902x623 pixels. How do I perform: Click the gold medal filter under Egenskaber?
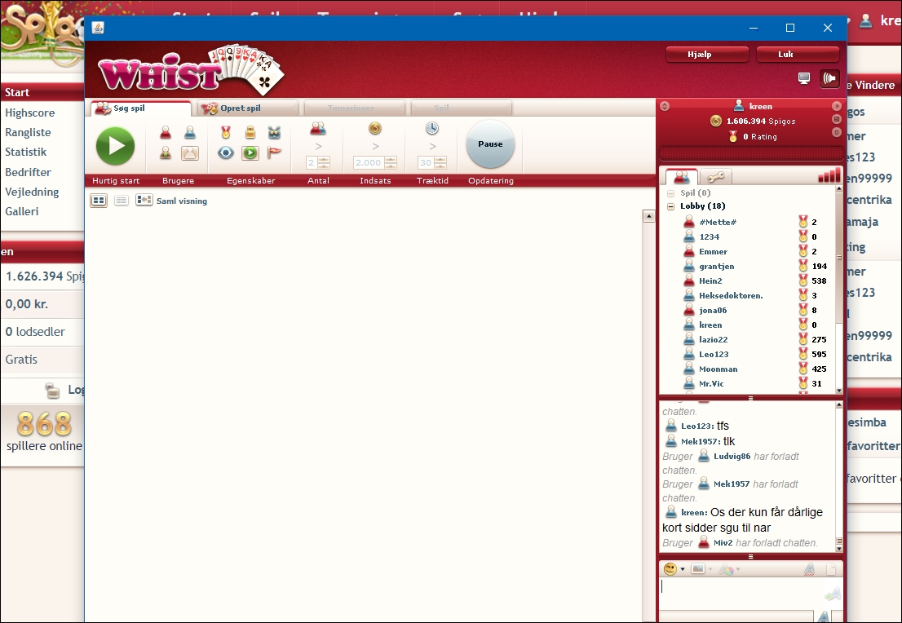[226, 133]
